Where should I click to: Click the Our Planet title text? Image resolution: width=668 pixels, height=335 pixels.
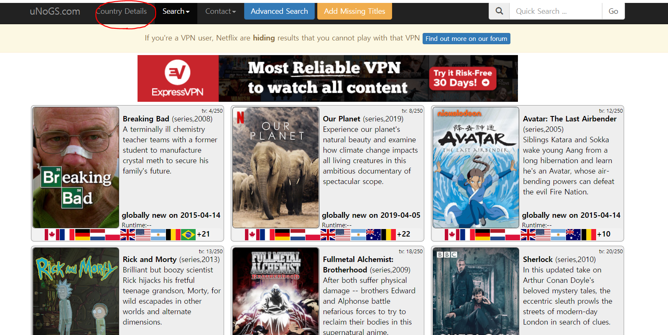[342, 119]
